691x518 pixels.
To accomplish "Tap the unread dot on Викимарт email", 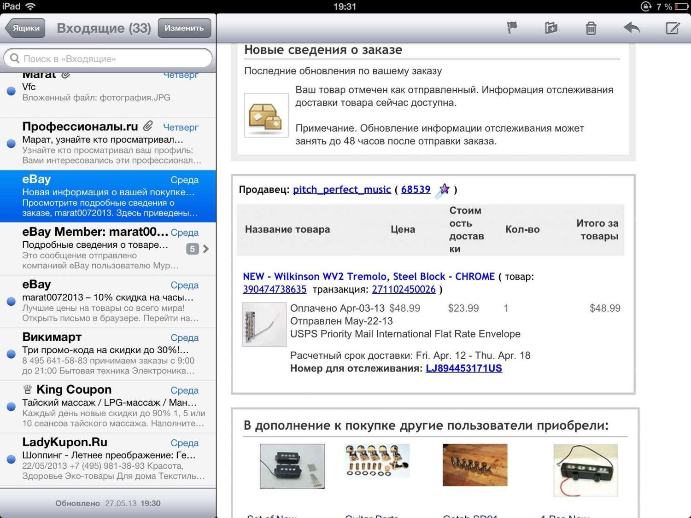I will pos(12,354).
